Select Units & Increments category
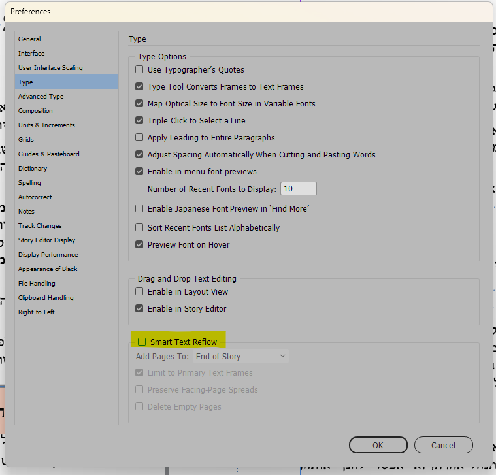Viewport: 496px width, 475px height. point(67,125)
